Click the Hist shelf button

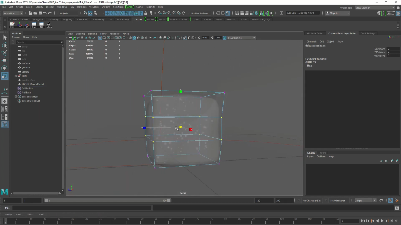pos(12,24)
